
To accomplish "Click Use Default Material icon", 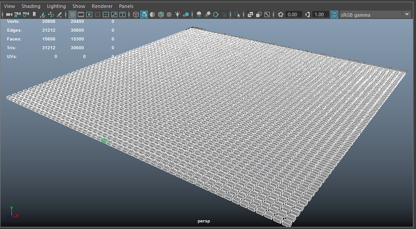I will 152,15.
